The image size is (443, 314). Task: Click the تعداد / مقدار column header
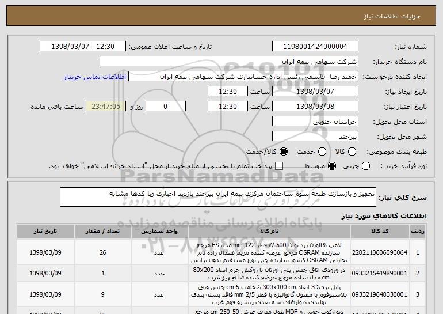(102, 232)
